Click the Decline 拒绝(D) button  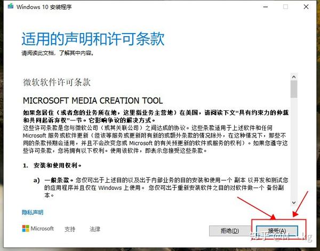pyautogui.click(x=230, y=231)
